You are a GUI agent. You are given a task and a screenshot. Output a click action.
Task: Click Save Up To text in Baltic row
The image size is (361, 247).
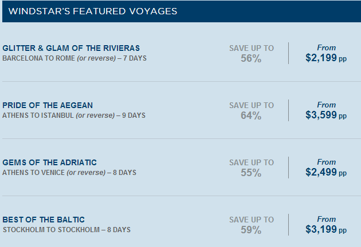252,220
